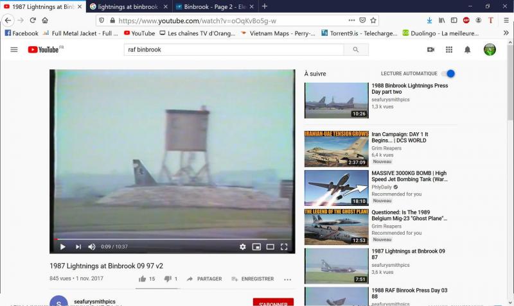Open the YouTube hamburger guide menu
The height and width of the screenshot is (306, 514).
[14, 49]
